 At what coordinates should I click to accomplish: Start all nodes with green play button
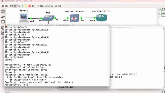(22, 6)
